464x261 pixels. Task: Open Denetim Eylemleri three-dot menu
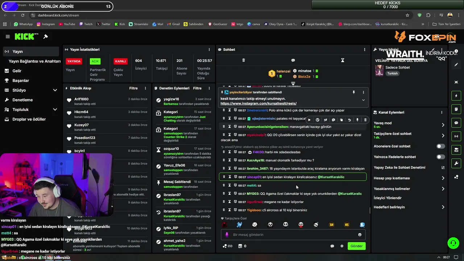coord(209,88)
